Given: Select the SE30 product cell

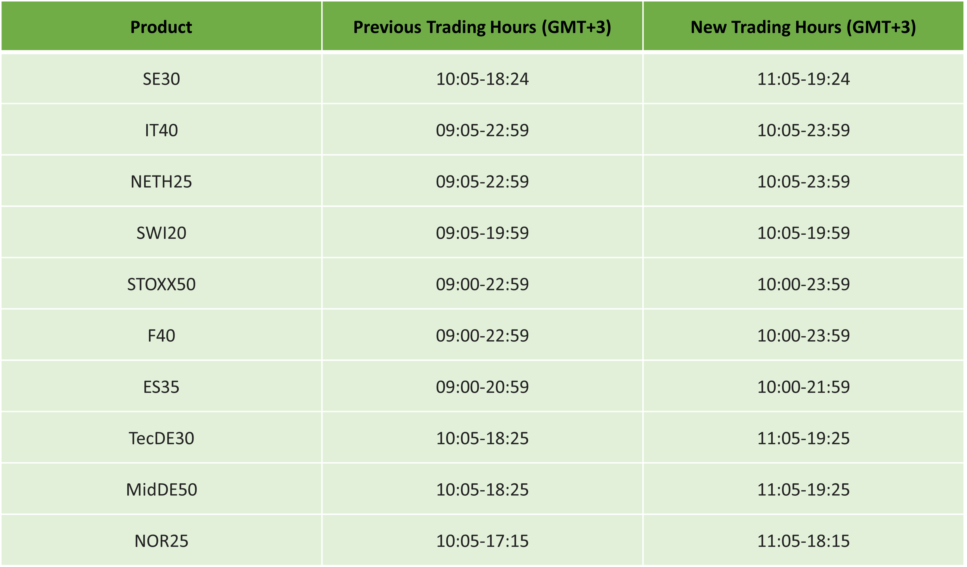Looking at the screenshot, I should pyautogui.click(x=161, y=79).
